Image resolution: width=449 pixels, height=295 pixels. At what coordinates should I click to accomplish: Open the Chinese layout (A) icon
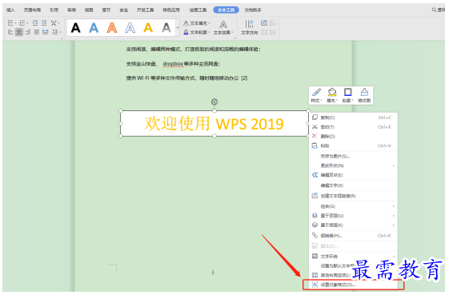[54, 23]
